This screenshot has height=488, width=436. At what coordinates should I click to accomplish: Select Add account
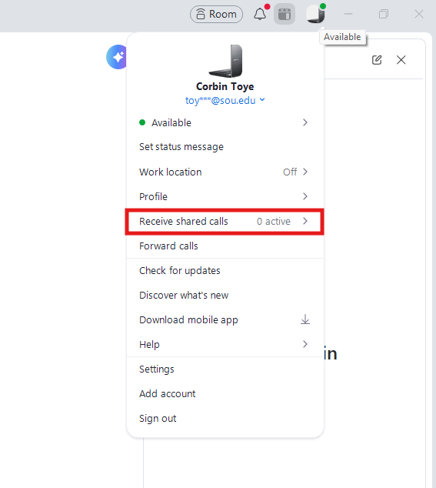[225, 393]
